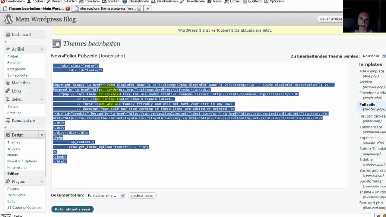The width and height of the screenshot is (386, 217).
Task: Open the Suchformular template file
Action: tap(371, 181)
